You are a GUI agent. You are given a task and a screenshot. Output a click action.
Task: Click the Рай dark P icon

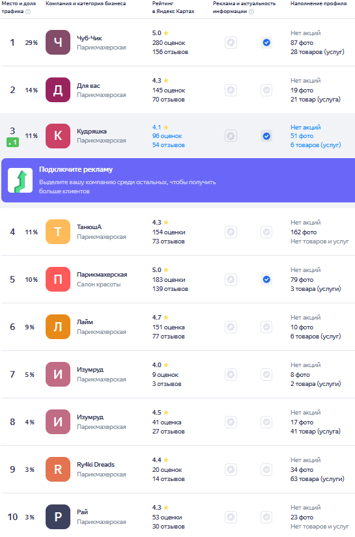click(58, 517)
